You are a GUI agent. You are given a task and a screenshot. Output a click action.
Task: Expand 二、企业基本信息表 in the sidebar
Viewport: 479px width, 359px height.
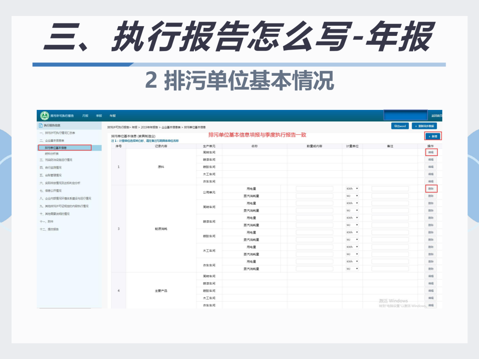52,141
